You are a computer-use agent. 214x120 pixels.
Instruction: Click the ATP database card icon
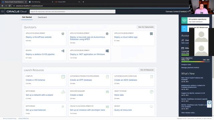107,77
